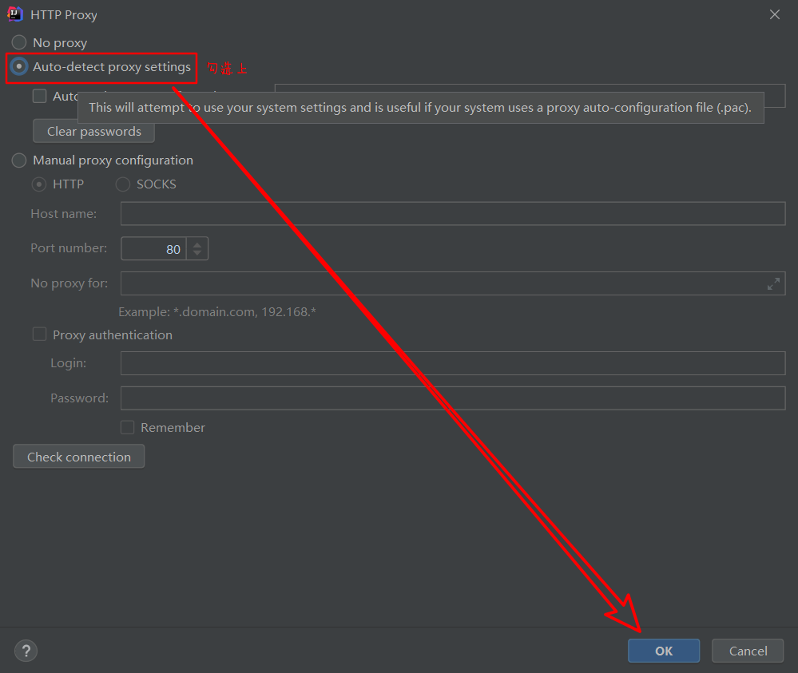798x673 pixels.
Task: Click the HTTP Proxy title text
Action: pos(64,15)
